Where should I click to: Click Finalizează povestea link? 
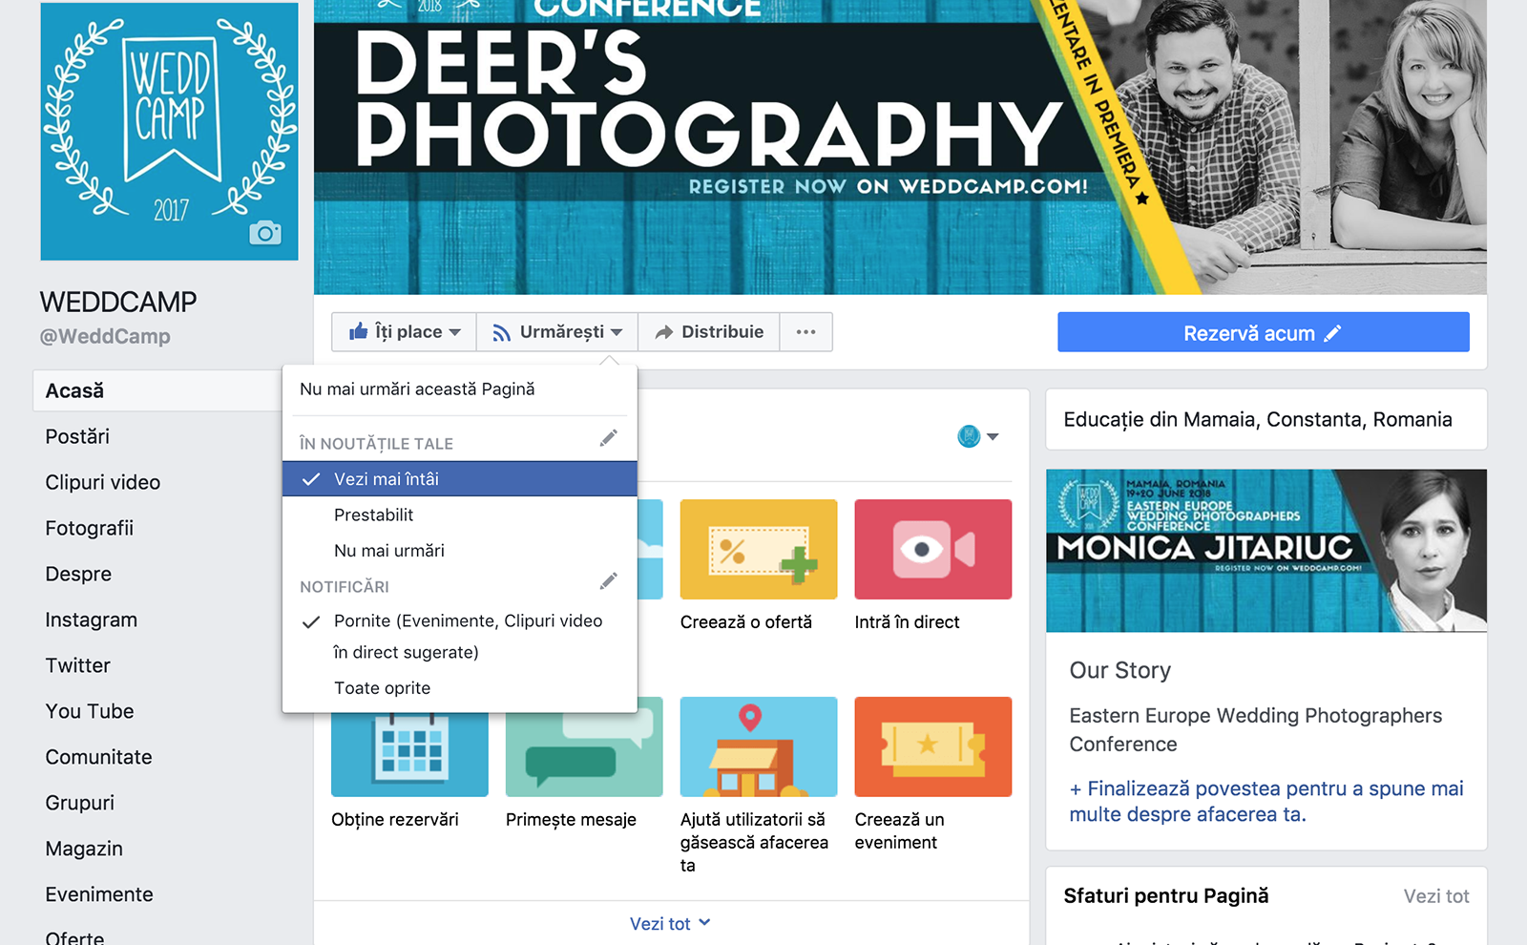1266,802
